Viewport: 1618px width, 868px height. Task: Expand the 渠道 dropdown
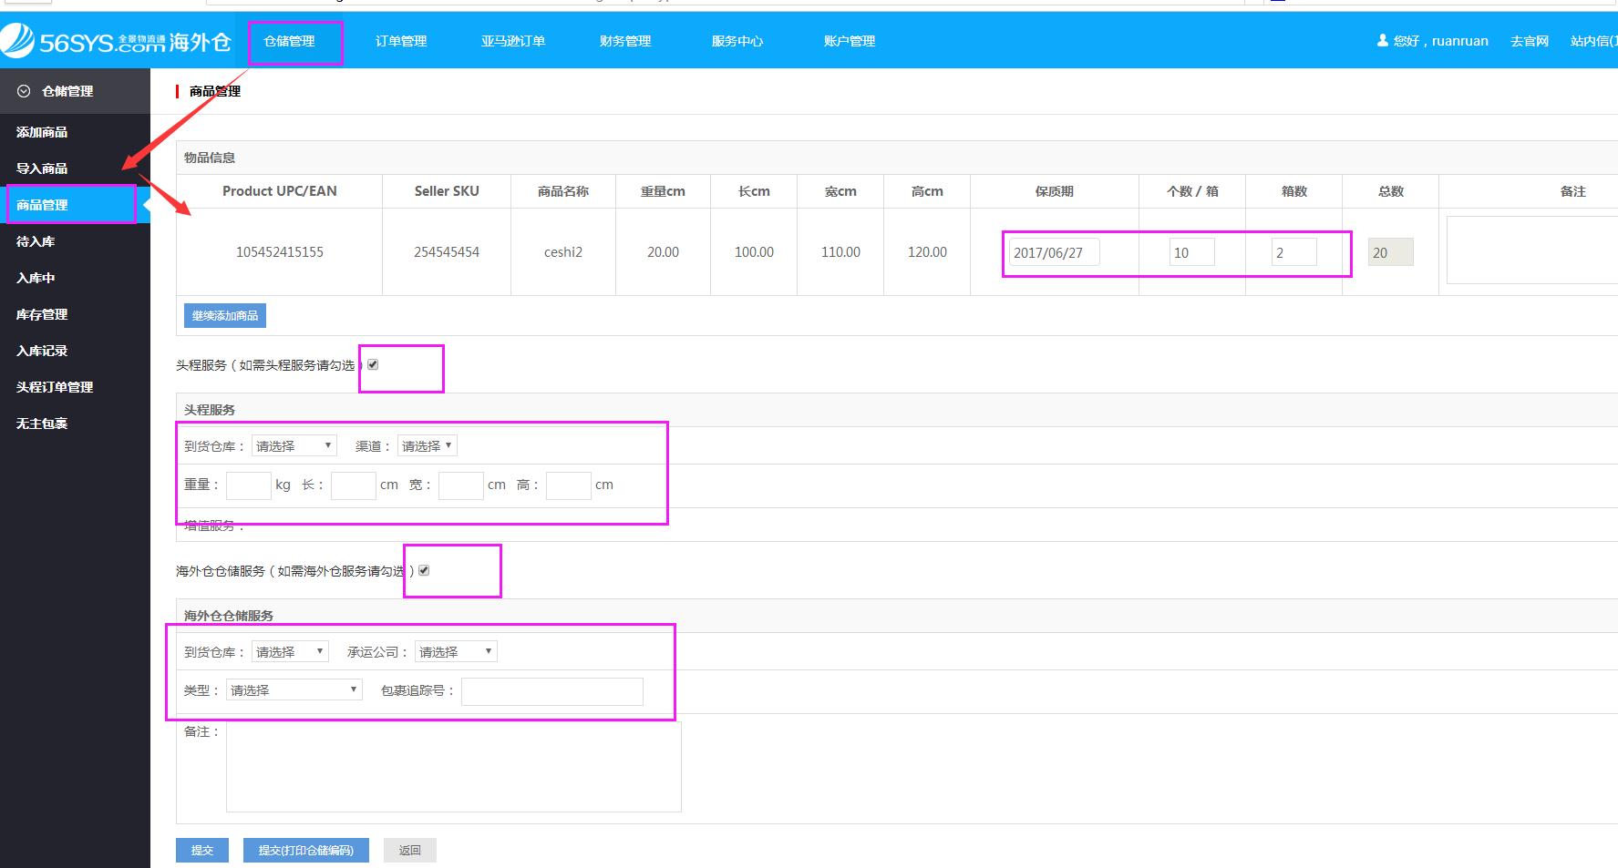427,445
